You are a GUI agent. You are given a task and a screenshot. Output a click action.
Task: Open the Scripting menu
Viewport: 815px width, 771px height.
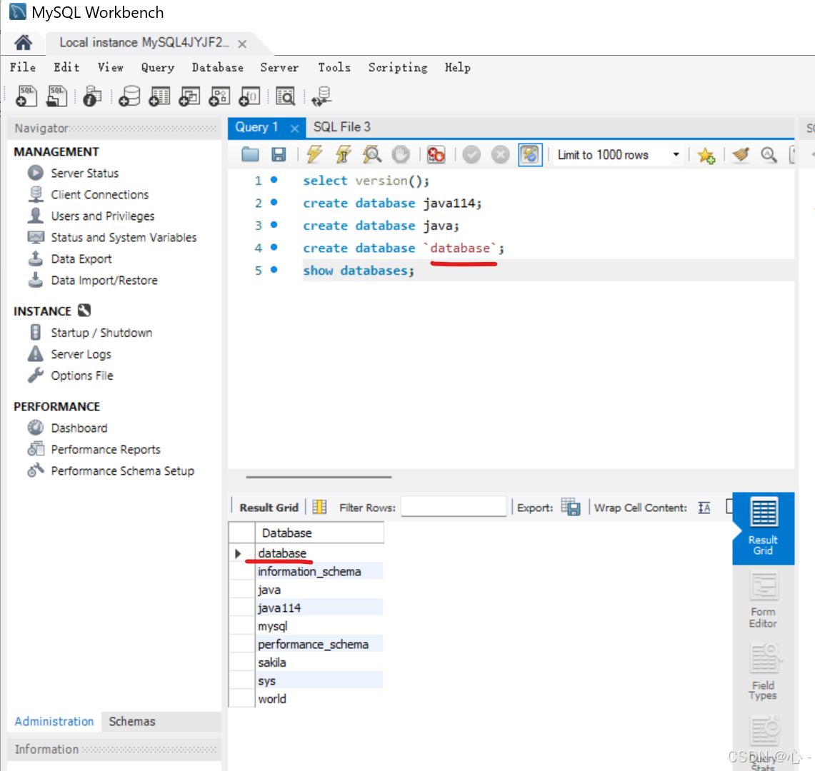click(398, 68)
